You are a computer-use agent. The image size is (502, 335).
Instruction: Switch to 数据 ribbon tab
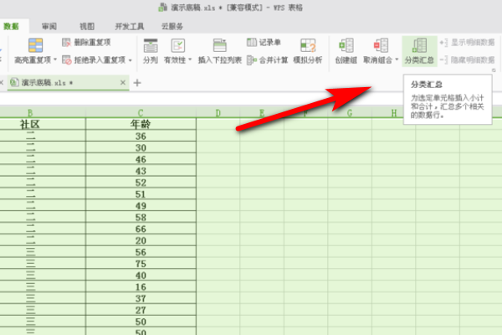coord(12,26)
